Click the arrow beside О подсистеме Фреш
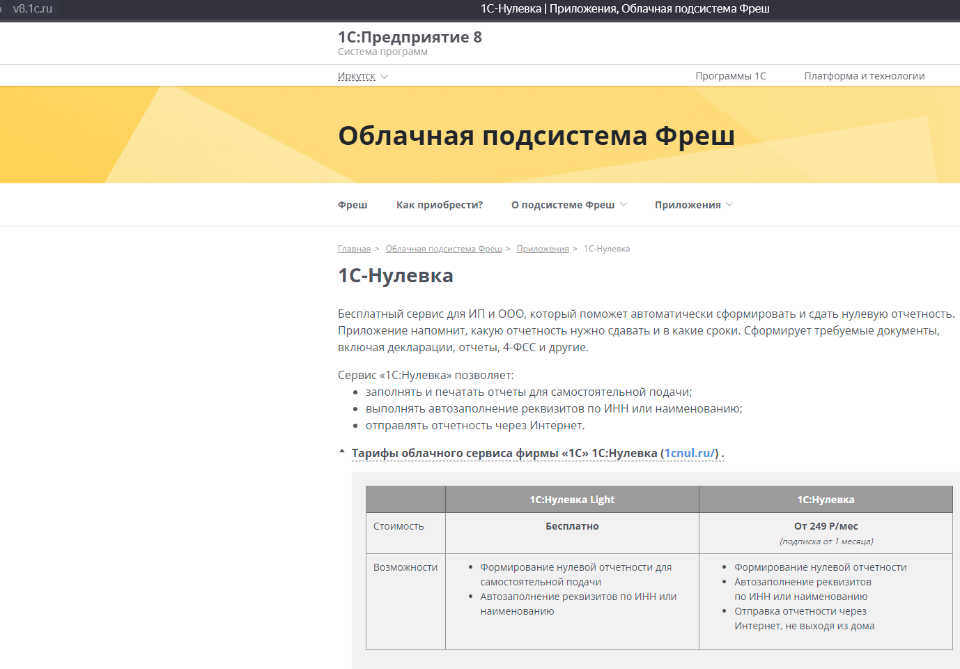 coord(624,205)
